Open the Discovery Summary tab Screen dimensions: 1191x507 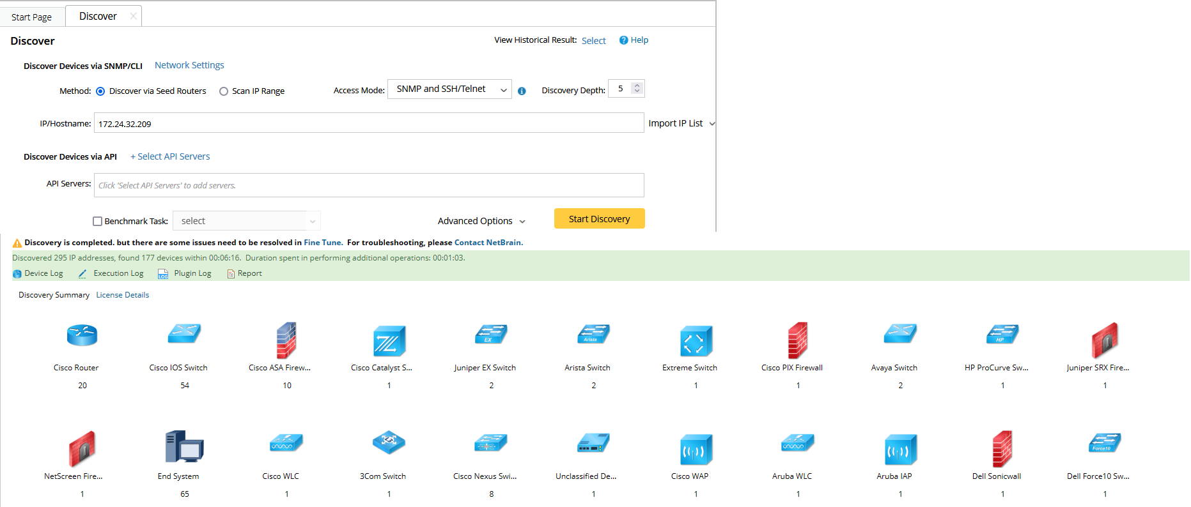point(54,295)
